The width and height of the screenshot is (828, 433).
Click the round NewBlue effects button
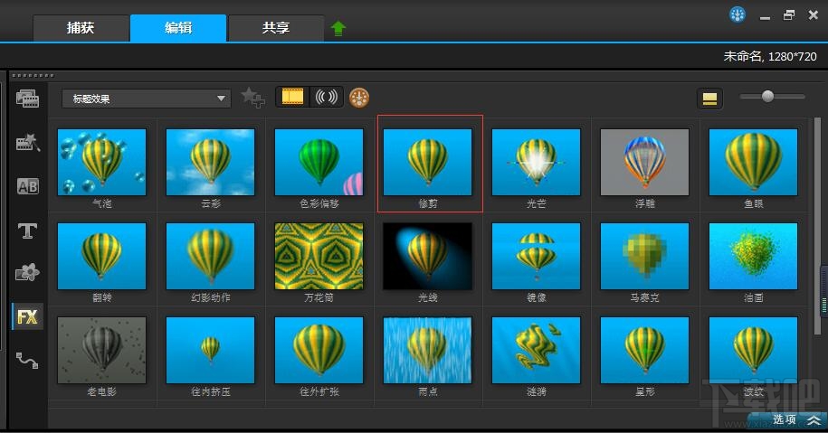[x=359, y=98]
